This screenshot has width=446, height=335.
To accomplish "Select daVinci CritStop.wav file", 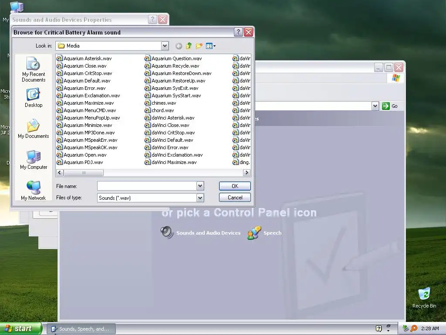I will (170, 133).
